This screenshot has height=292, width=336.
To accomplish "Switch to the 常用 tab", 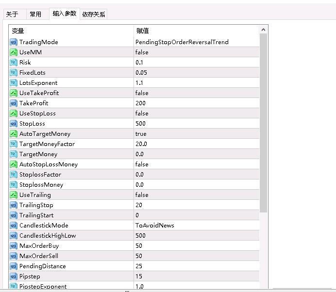I will click(35, 14).
